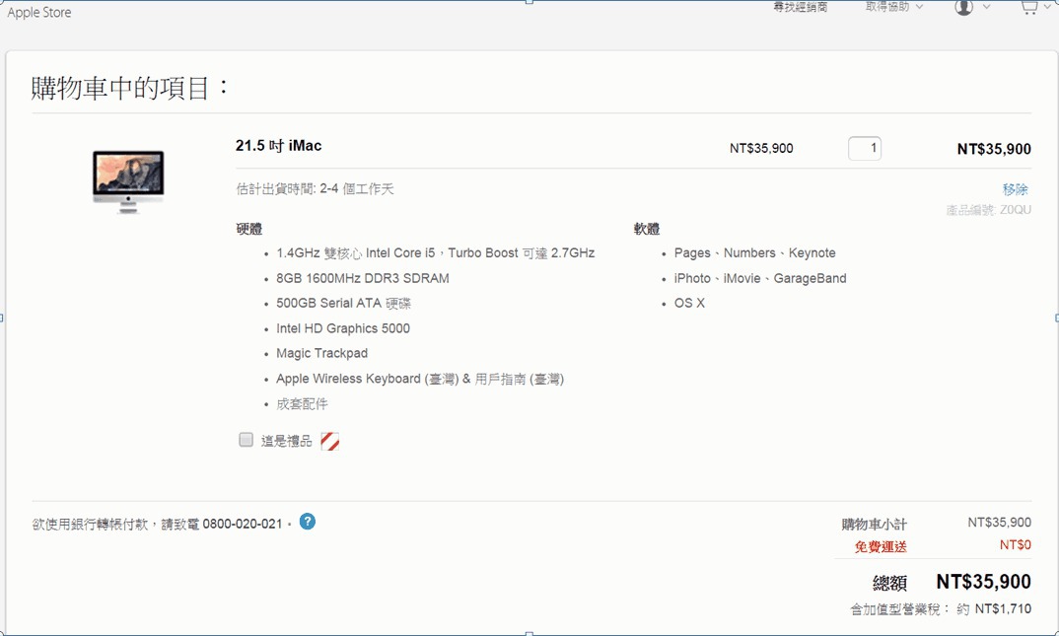Expand the 取得協助 dropdown menu

pos(893,7)
